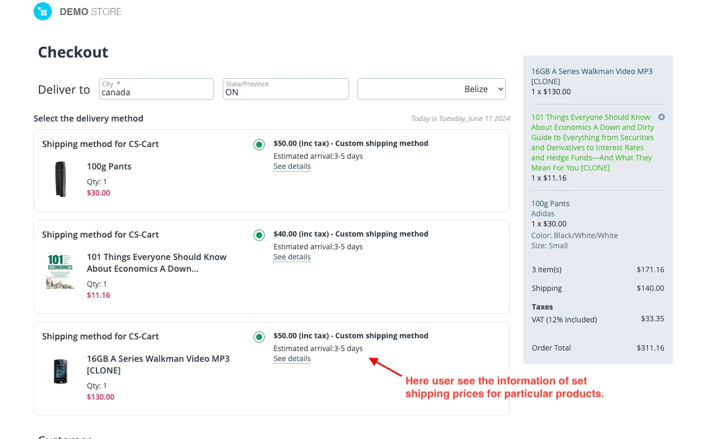Select $50.00 shipping radio for Walkman MP3
This screenshot has height=439, width=708.
(259, 337)
